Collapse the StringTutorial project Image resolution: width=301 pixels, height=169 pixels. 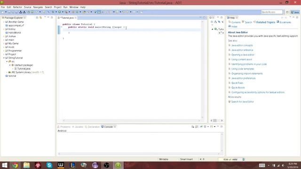tap(4, 58)
